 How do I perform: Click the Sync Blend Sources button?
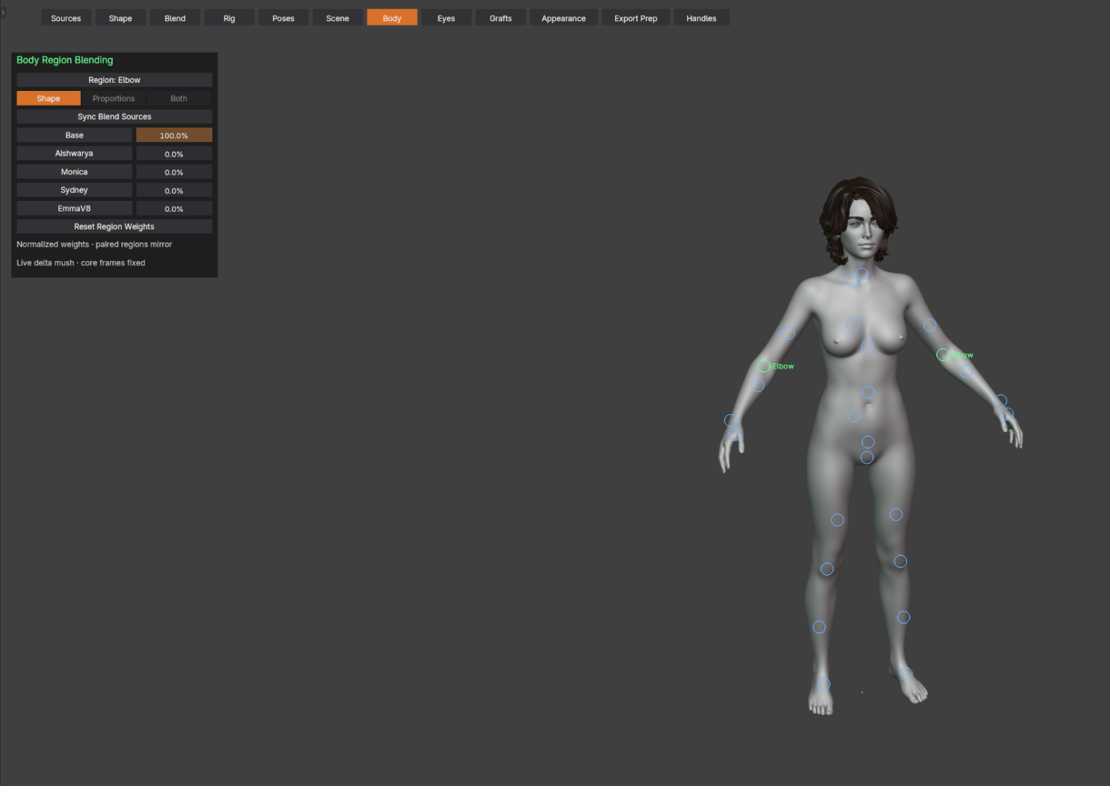(x=114, y=116)
